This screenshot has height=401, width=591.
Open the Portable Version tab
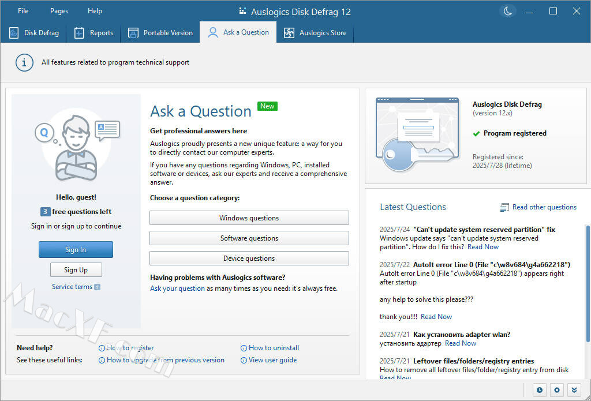[x=160, y=33]
